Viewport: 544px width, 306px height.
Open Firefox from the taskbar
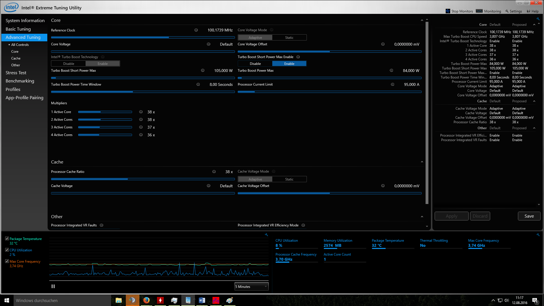[x=146, y=300]
